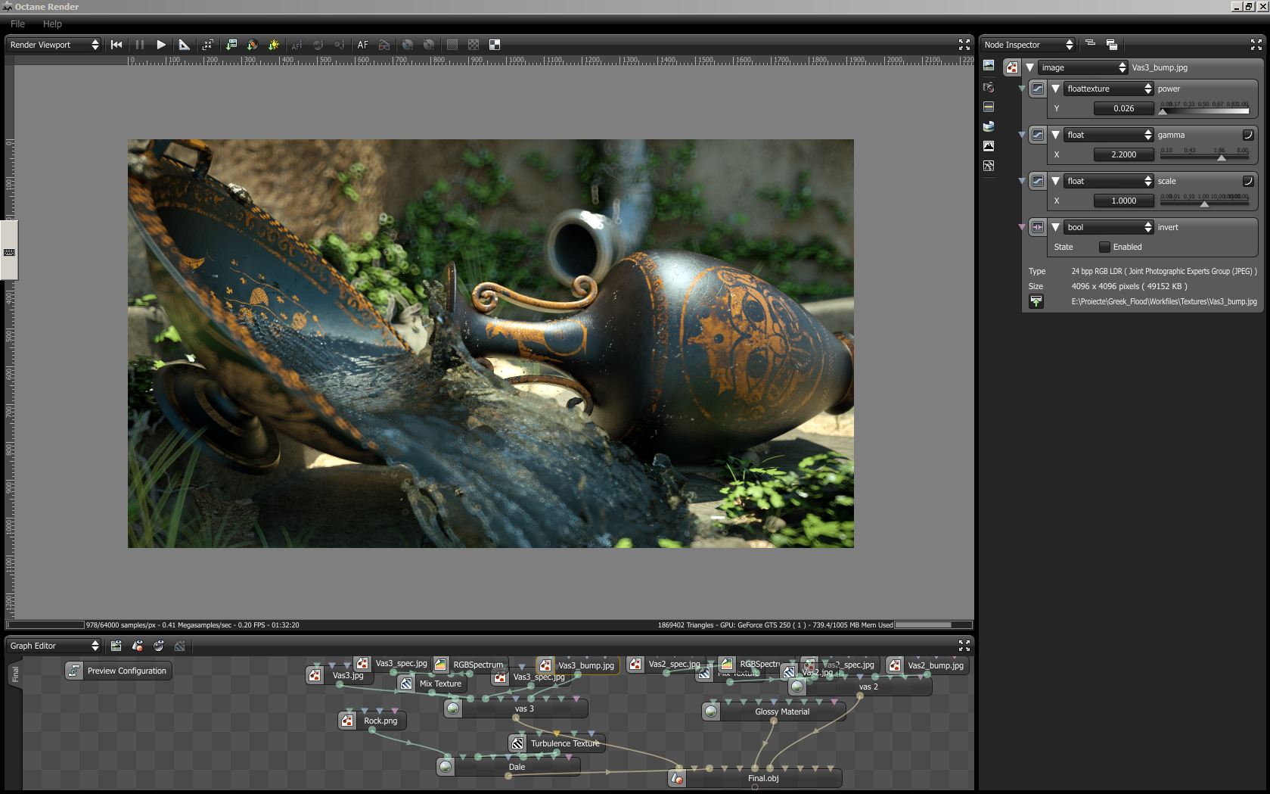Click the camera icon in Node Inspector sidebar
This screenshot has height=794, width=1270.
pos(989,88)
